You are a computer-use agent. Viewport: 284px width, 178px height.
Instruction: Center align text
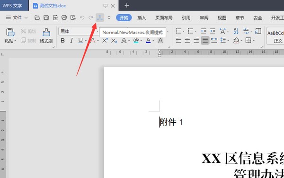pos(187,40)
